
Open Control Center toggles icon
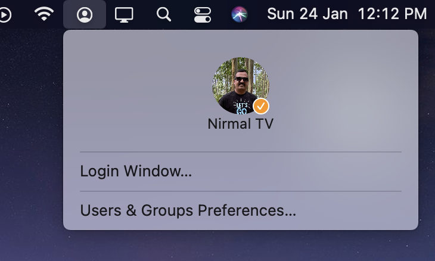pos(203,15)
